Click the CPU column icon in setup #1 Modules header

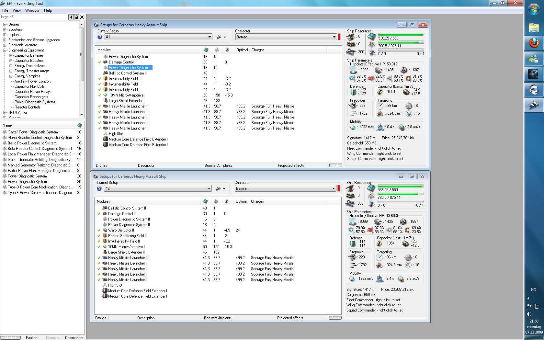click(206, 50)
